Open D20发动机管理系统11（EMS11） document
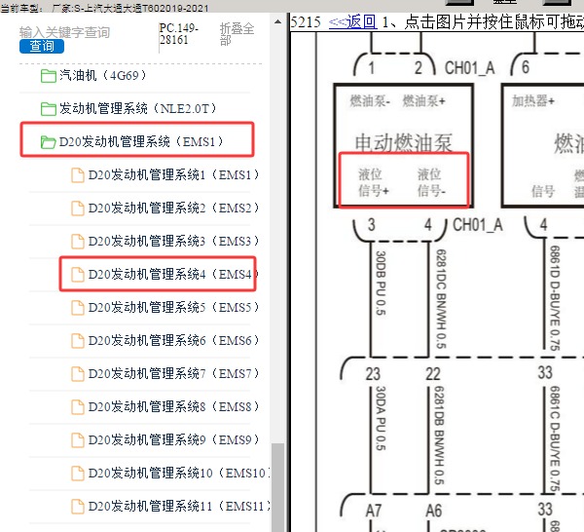 click(179, 506)
